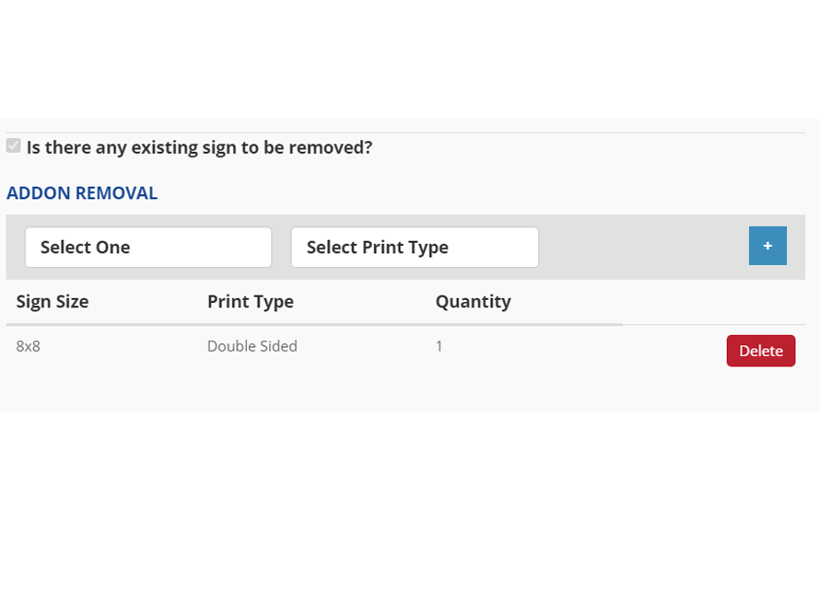The height and width of the screenshot is (602, 820).
Task: Click empty gray bar left of plus button
Action: (x=643, y=247)
